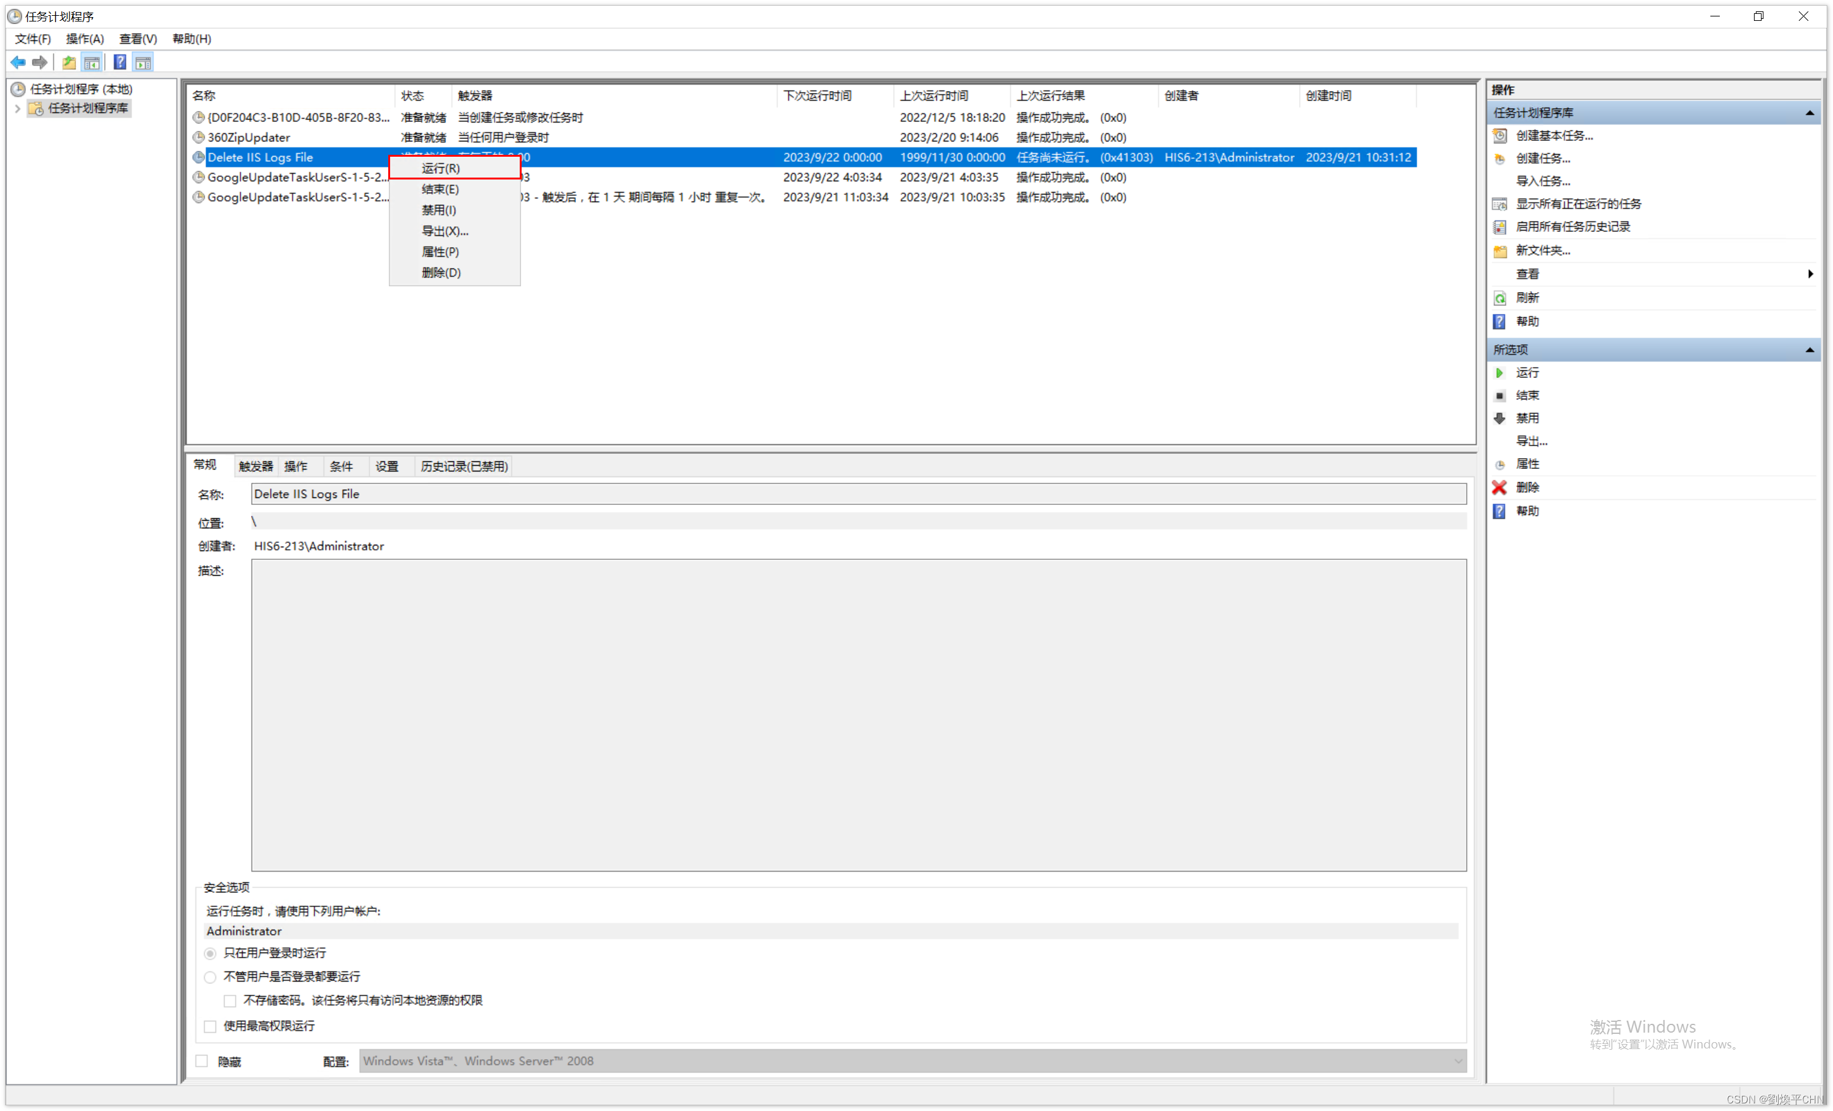The width and height of the screenshot is (1833, 1111).
Task: Click the Forward arrow toolbar icon
Action: coord(40,63)
